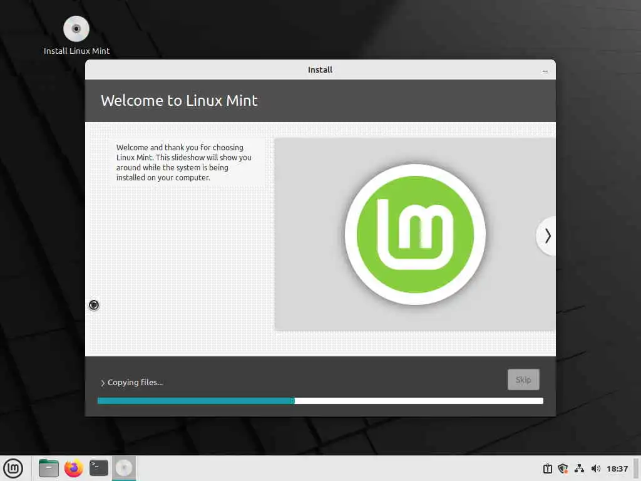Open the Install Linux Mint desktop icon

(x=76, y=35)
